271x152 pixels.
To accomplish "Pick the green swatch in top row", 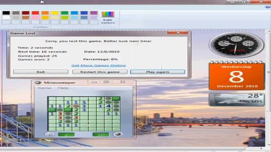I will pos(64,13).
